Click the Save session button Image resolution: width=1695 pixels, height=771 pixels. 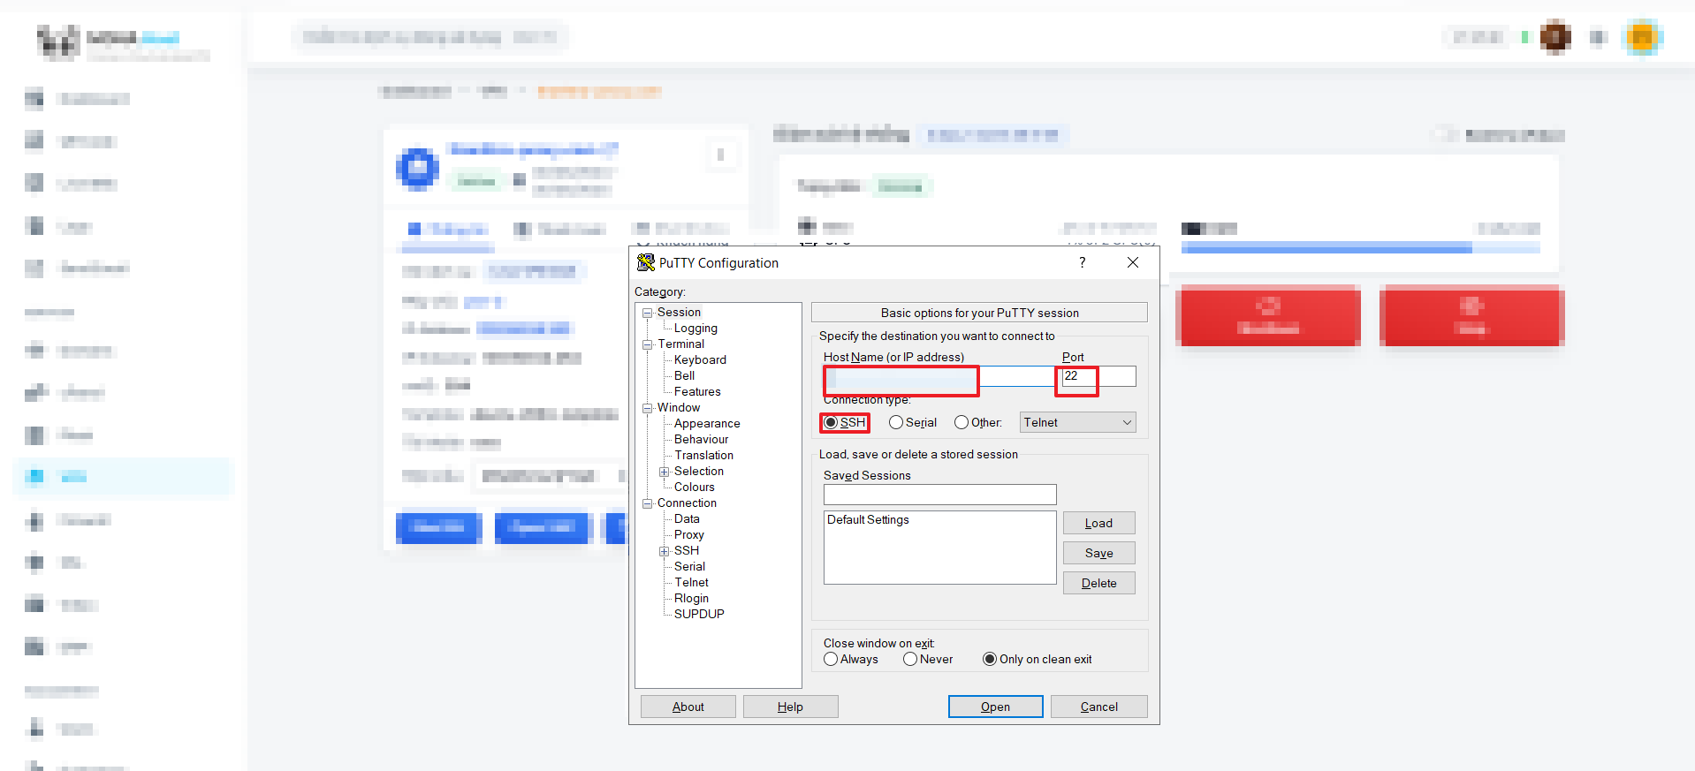tap(1098, 553)
